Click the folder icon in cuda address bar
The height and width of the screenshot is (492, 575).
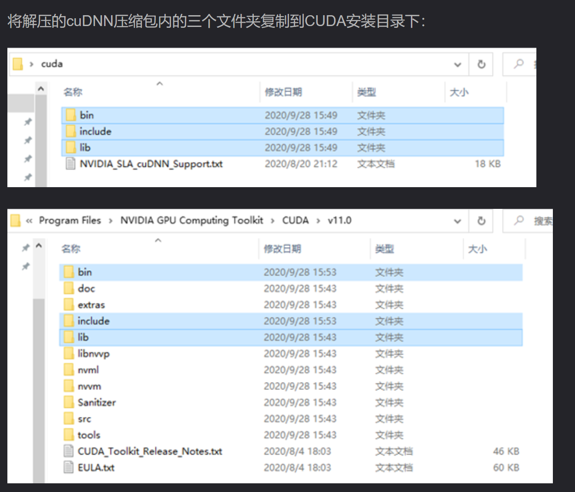click(x=17, y=64)
